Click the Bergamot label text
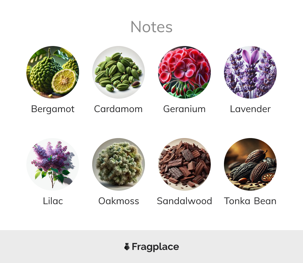The image size is (303, 263). (53, 109)
